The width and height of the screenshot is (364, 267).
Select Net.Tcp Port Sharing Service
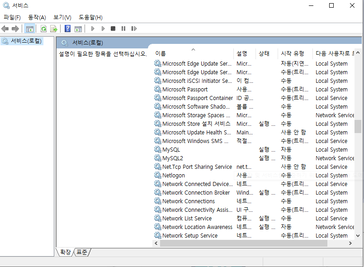254,167
